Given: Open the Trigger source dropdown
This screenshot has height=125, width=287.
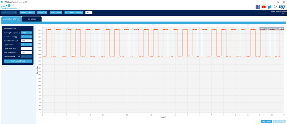Looking at the screenshot, I should [26, 45].
